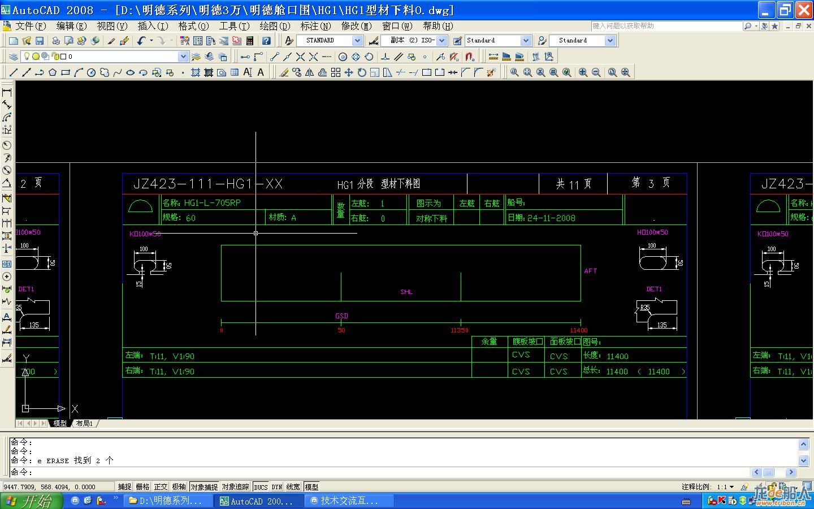This screenshot has height=509, width=814.
Task: Click the 模型 model/paper button in status bar
Action: (311, 487)
